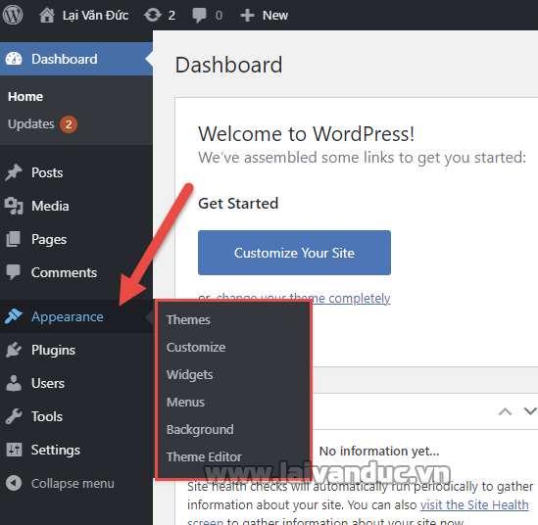Collapse the sidebar via Collapse menu text
Image resolution: width=538 pixels, height=525 pixels.
point(73,483)
